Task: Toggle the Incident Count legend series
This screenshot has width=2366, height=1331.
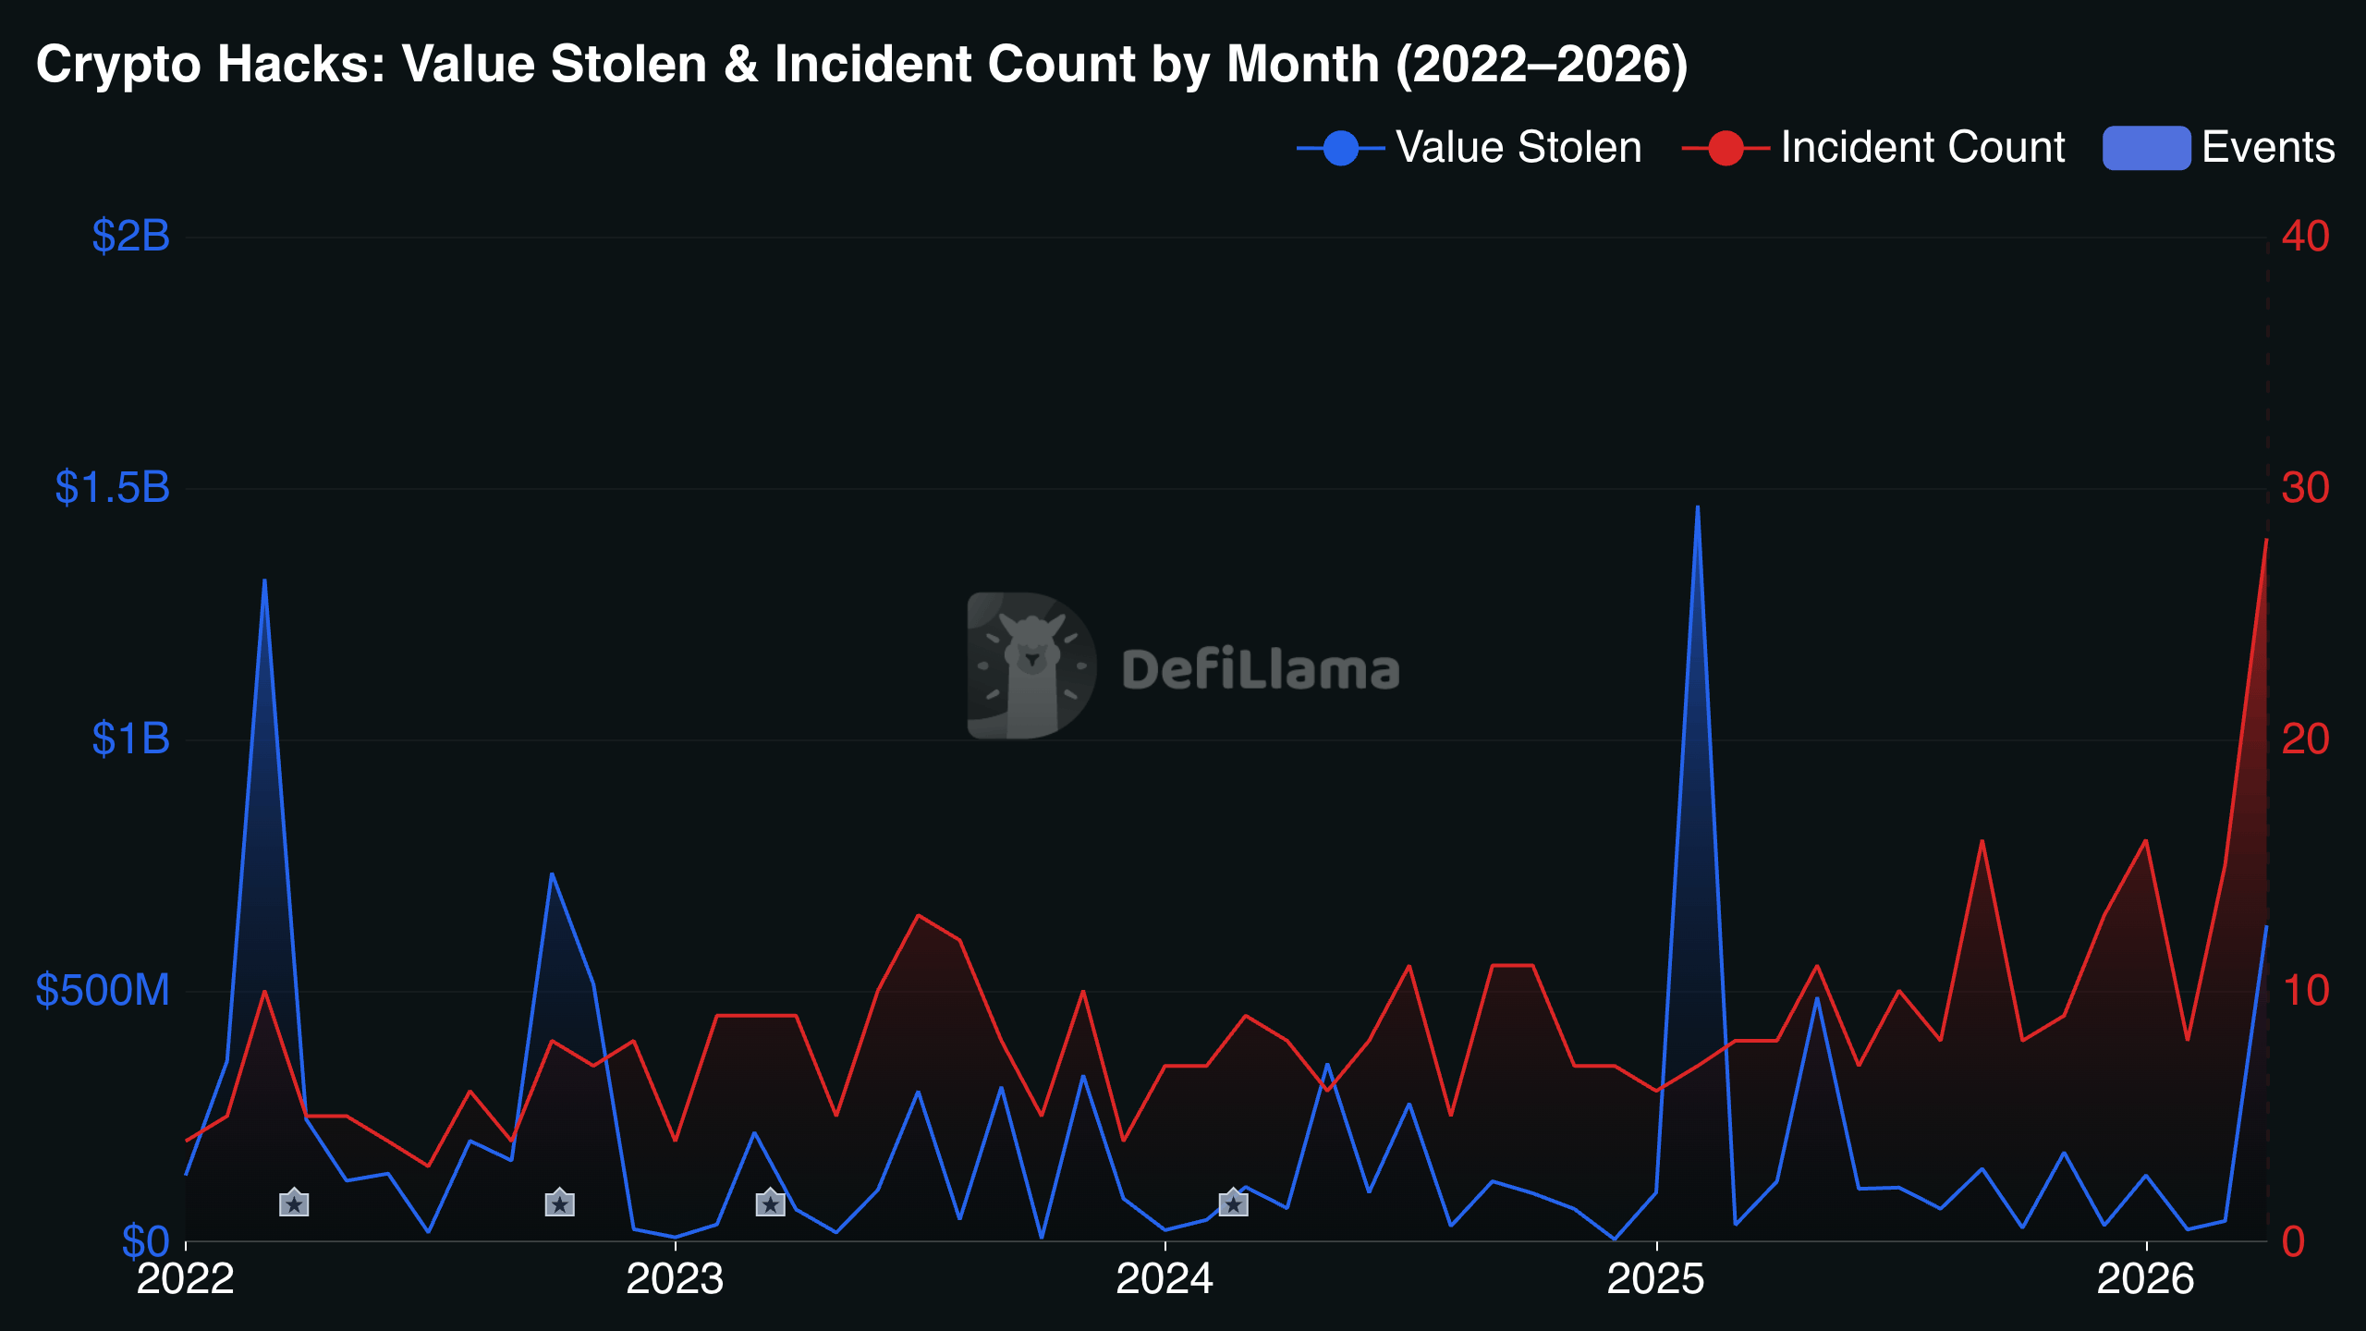Action: (x=1873, y=148)
